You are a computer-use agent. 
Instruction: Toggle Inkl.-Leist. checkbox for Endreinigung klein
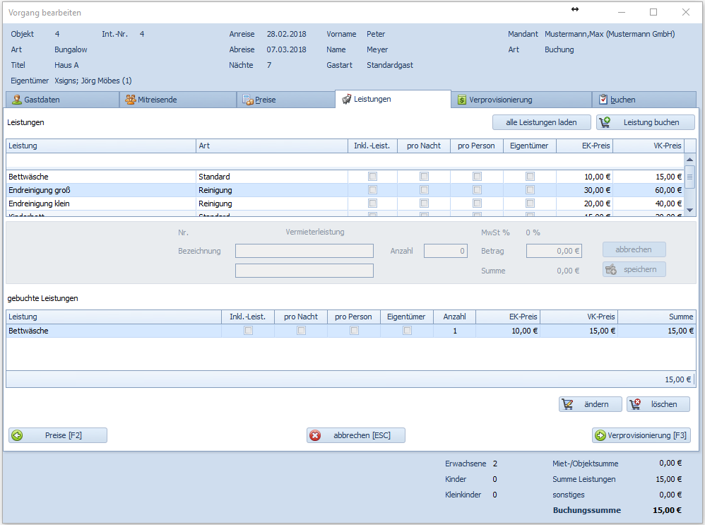[373, 203]
